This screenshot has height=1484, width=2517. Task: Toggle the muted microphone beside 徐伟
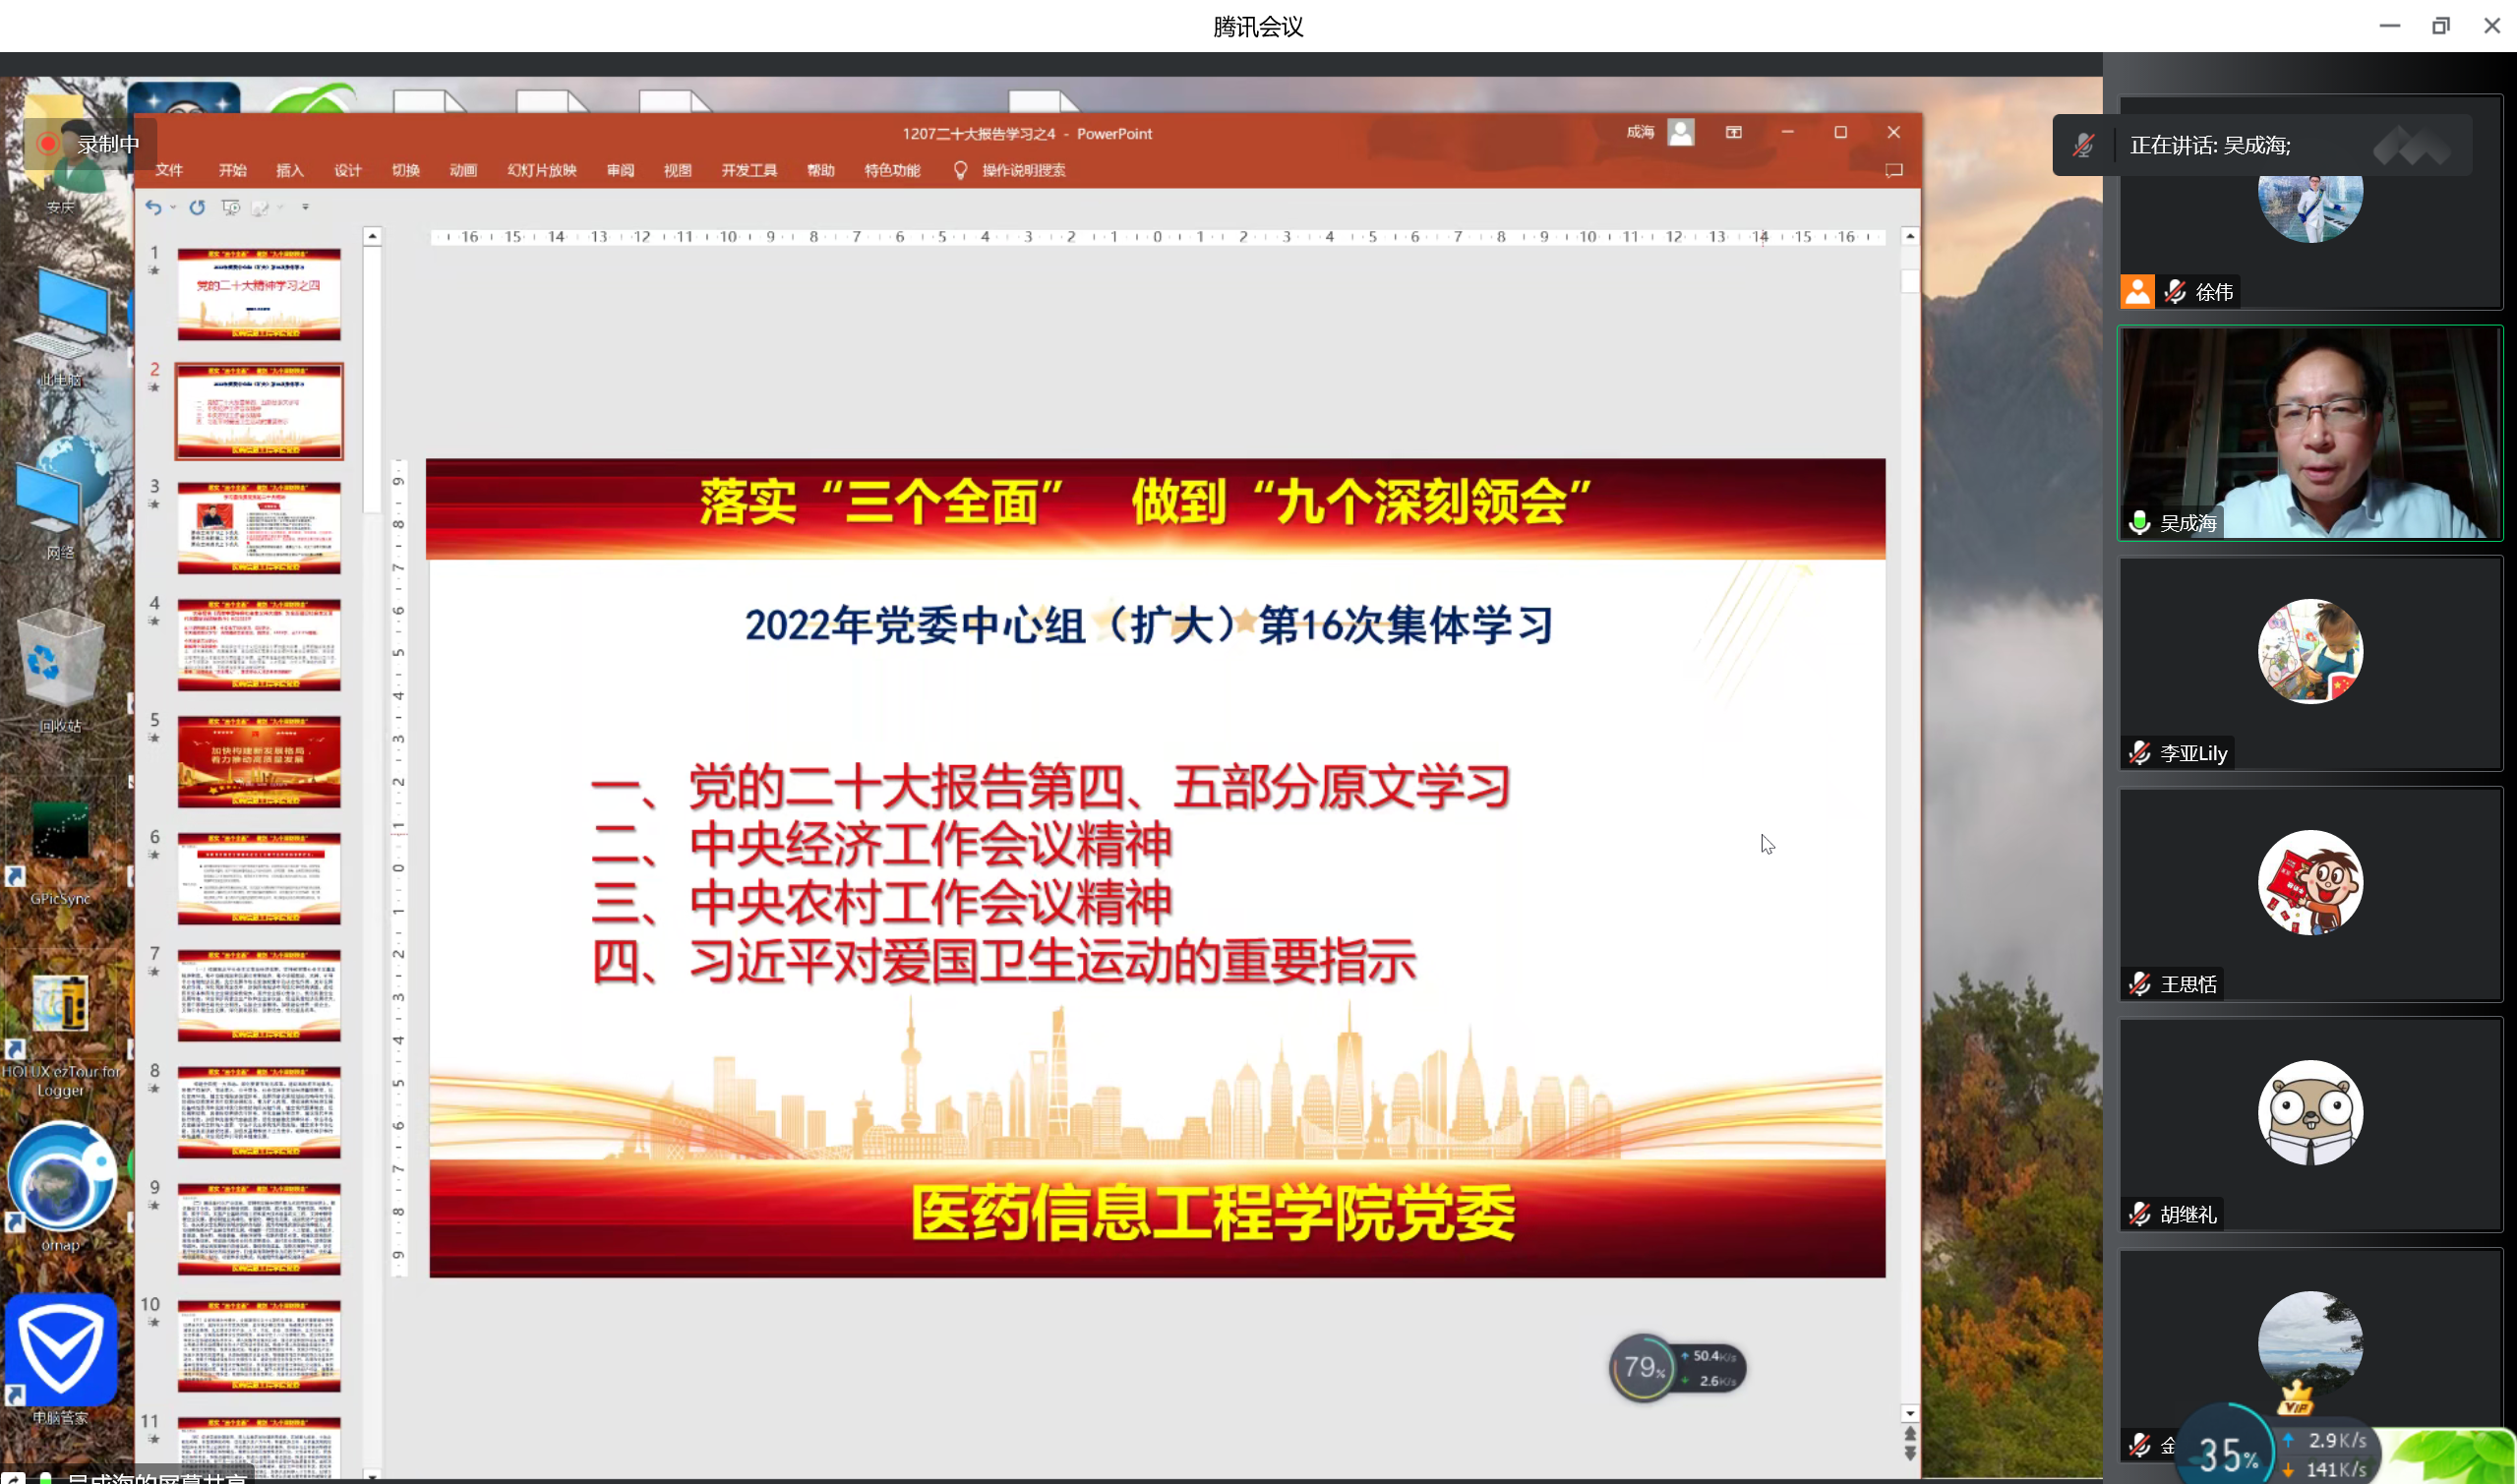coord(2174,292)
